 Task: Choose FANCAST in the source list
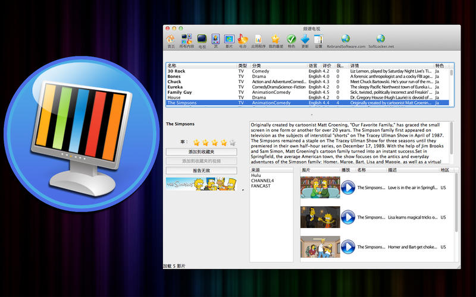click(261, 186)
